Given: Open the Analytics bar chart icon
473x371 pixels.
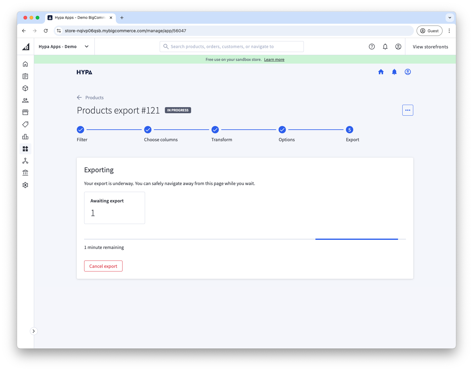Looking at the screenshot, I should 25,137.
